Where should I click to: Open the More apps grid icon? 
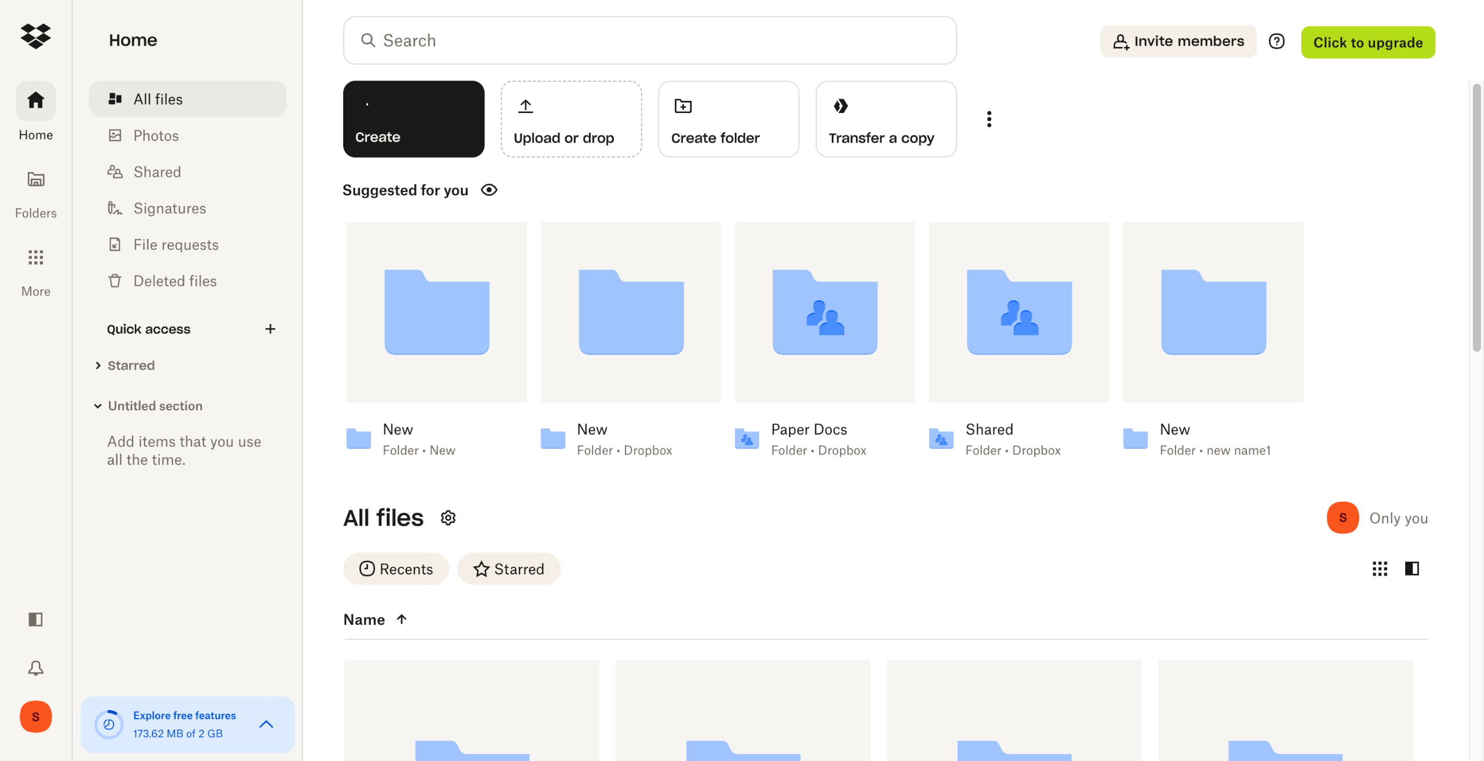tap(35, 257)
